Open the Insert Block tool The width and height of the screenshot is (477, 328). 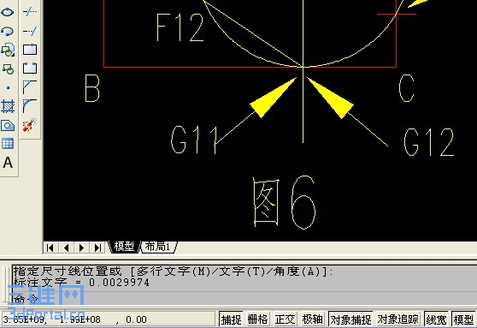(x=8, y=50)
